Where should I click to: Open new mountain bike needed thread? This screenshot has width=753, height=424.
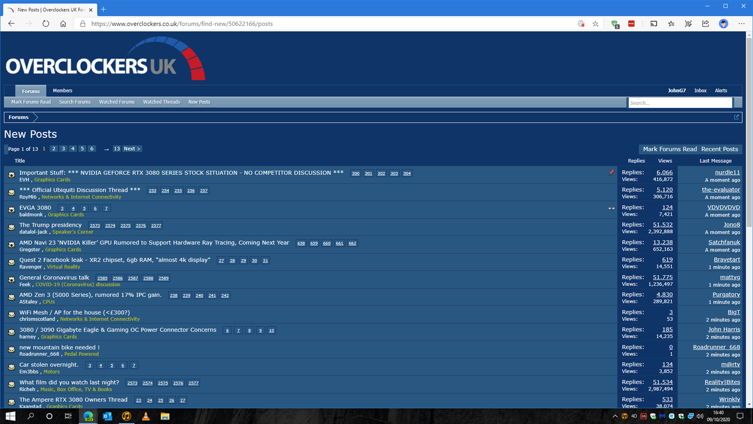click(x=59, y=347)
